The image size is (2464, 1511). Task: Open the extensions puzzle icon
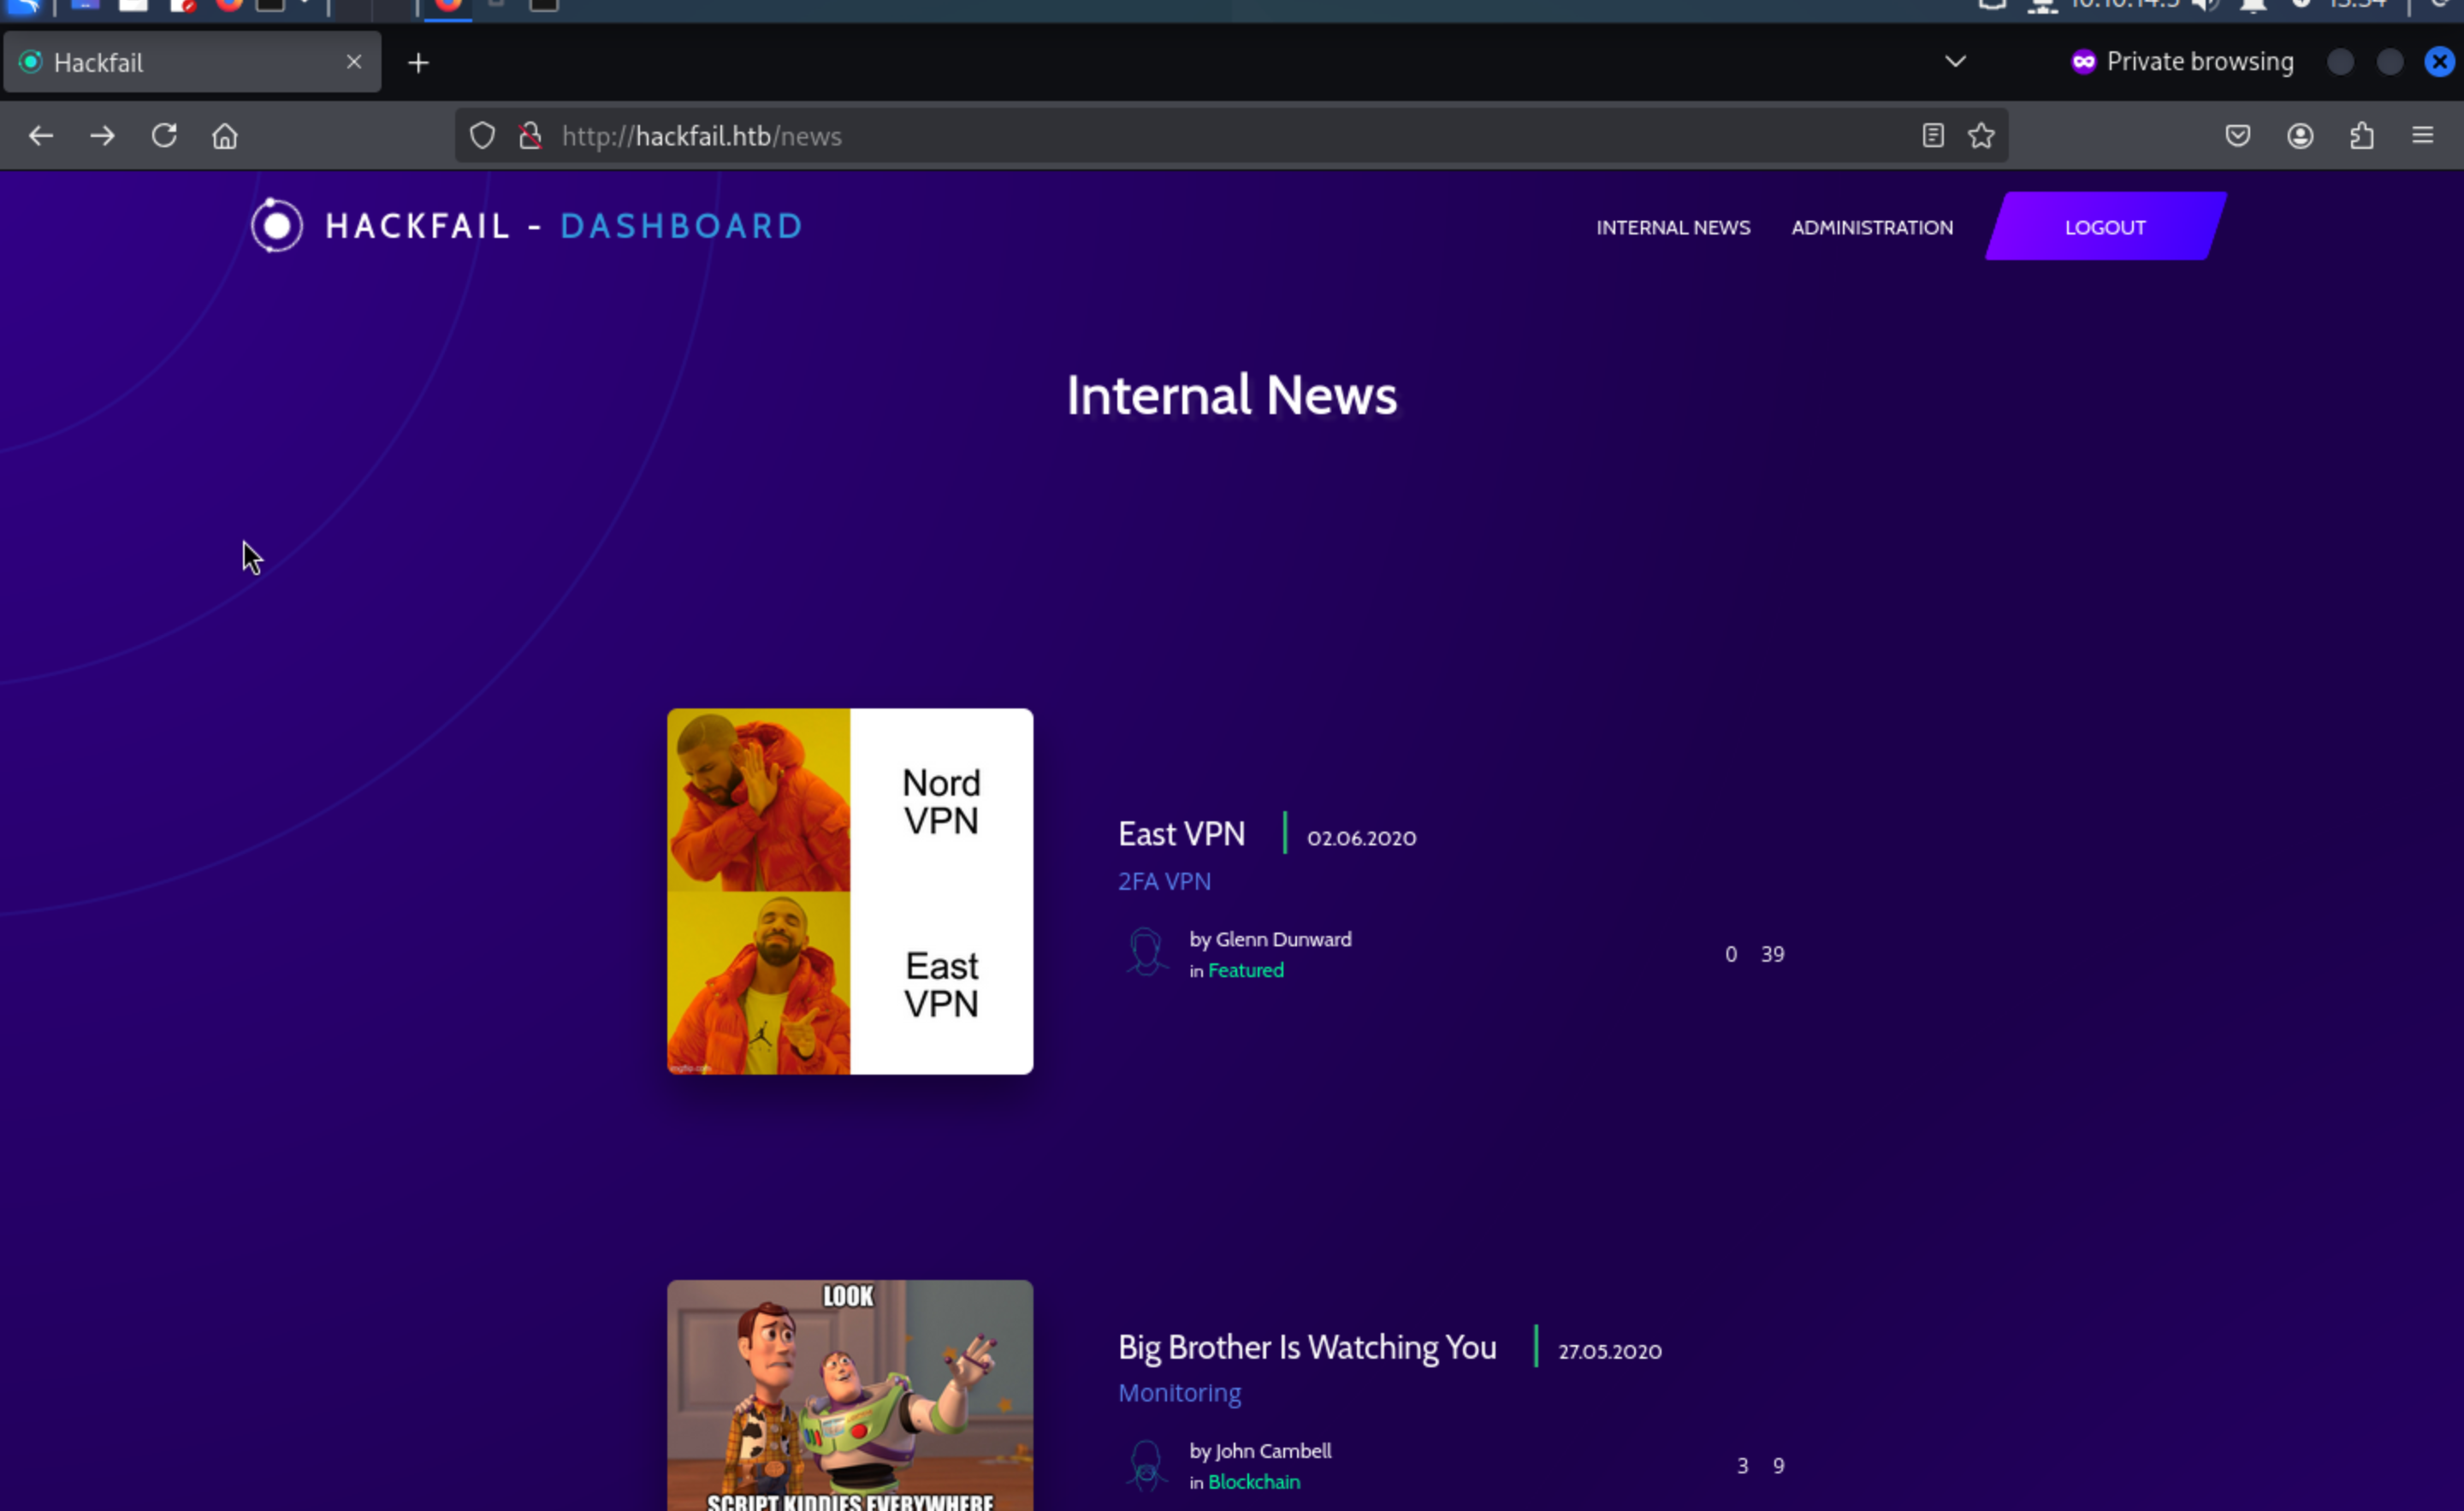tap(2362, 136)
